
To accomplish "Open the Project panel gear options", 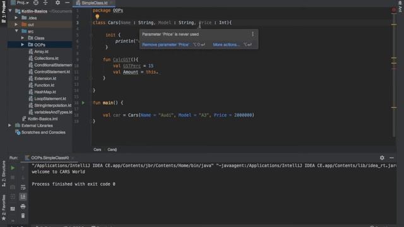I will pyautogui.click(x=57, y=3).
